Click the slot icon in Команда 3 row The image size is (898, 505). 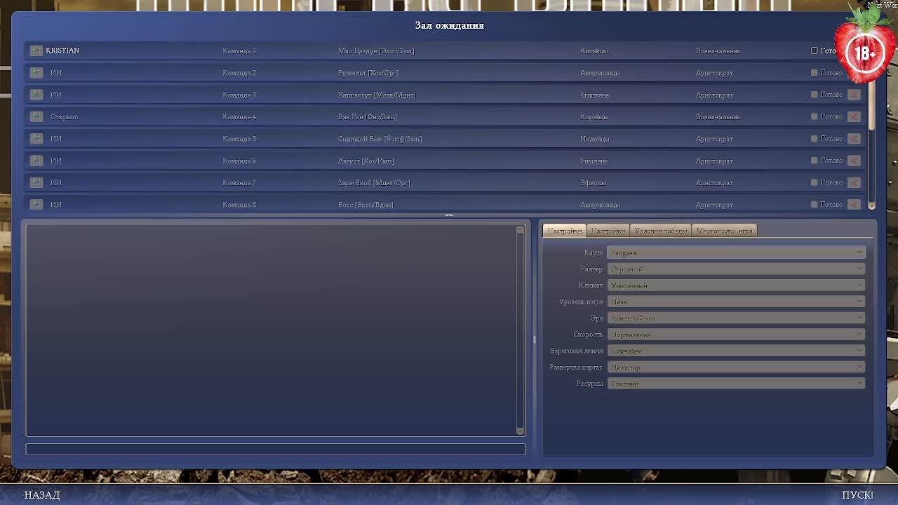point(36,94)
